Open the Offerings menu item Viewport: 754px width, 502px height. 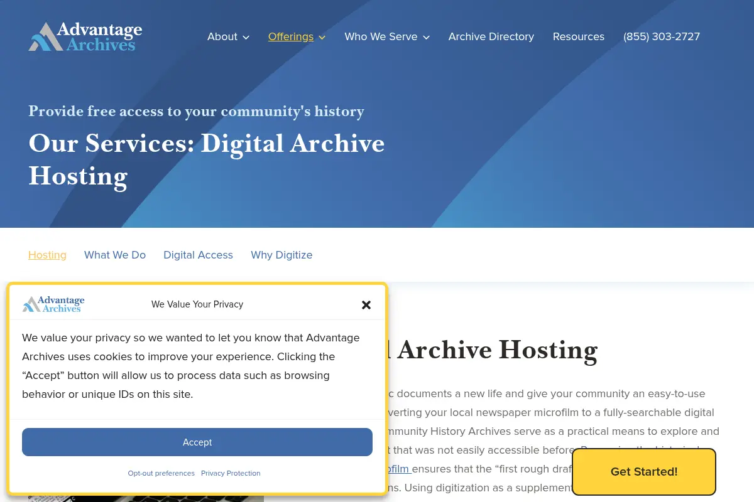291,36
